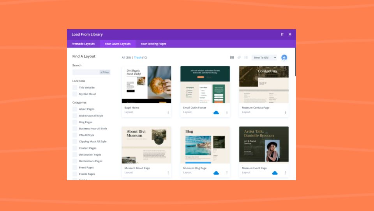The width and height of the screenshot is (374, 211).
Task: Click the Museum Contact Page title text
Action: click(256, 108)
